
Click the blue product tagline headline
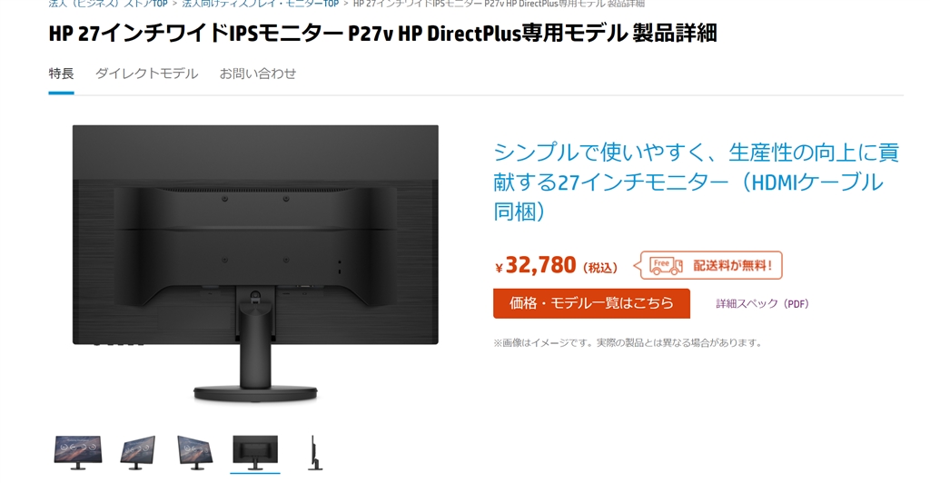coord(697,182)
